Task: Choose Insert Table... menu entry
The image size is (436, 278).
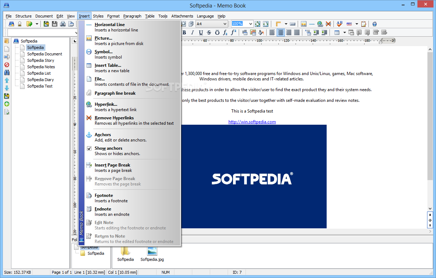Action: click(133, 68)
